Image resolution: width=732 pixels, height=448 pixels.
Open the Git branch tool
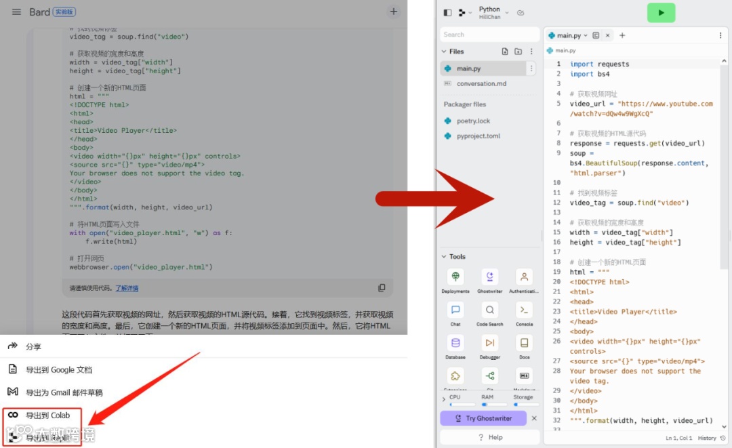490,377
